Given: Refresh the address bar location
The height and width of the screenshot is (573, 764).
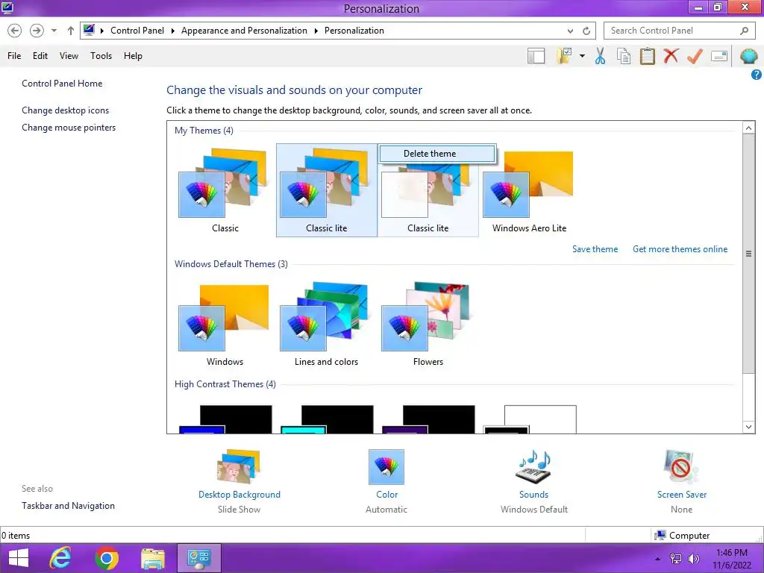Looking at the screenshot, I should click(x=586, y=31).
